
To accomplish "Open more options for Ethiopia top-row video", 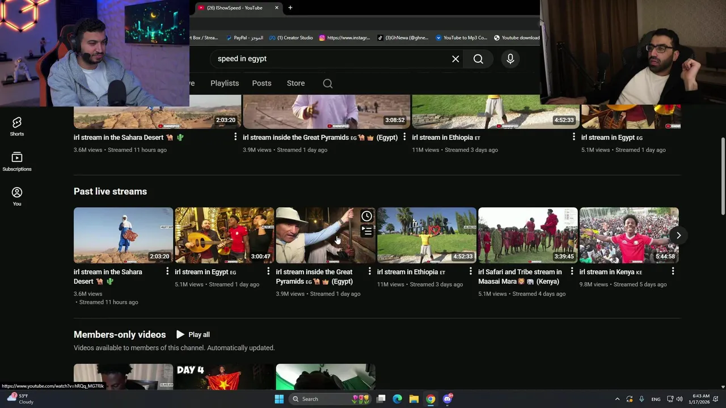I will pyautogui.click(x=573, y=137).
